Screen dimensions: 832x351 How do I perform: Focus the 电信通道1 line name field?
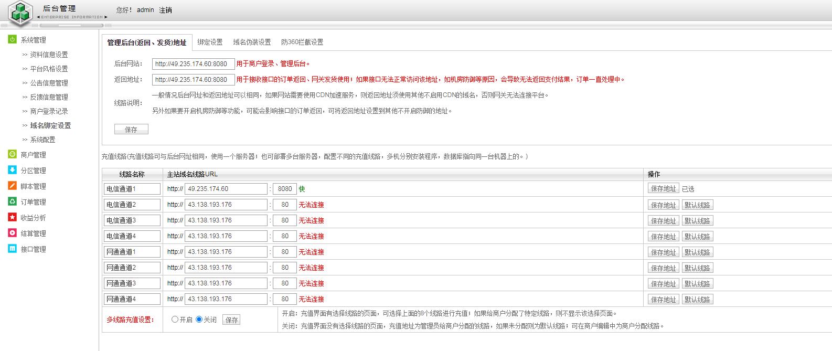coord(132,189)
